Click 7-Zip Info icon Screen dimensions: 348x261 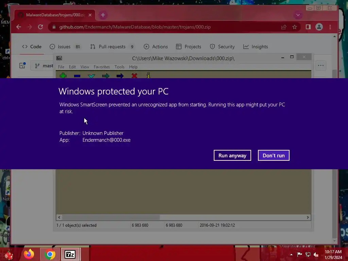click(148, 75)
